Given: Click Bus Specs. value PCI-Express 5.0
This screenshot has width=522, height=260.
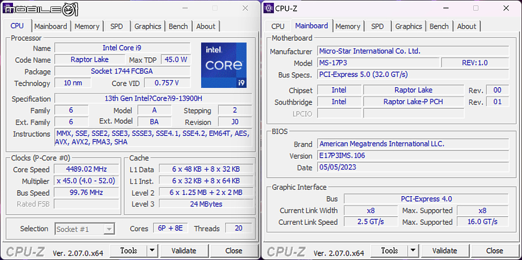Looking at the screenshot, I should point(413,74).
